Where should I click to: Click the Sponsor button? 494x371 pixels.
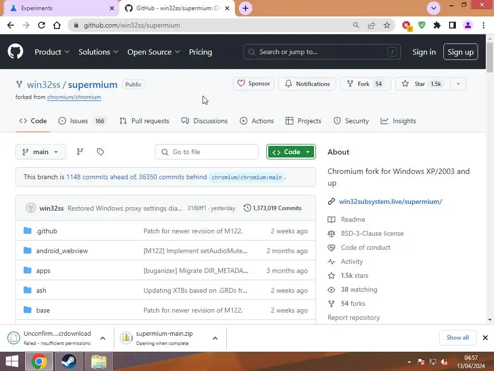coord(254,84)
